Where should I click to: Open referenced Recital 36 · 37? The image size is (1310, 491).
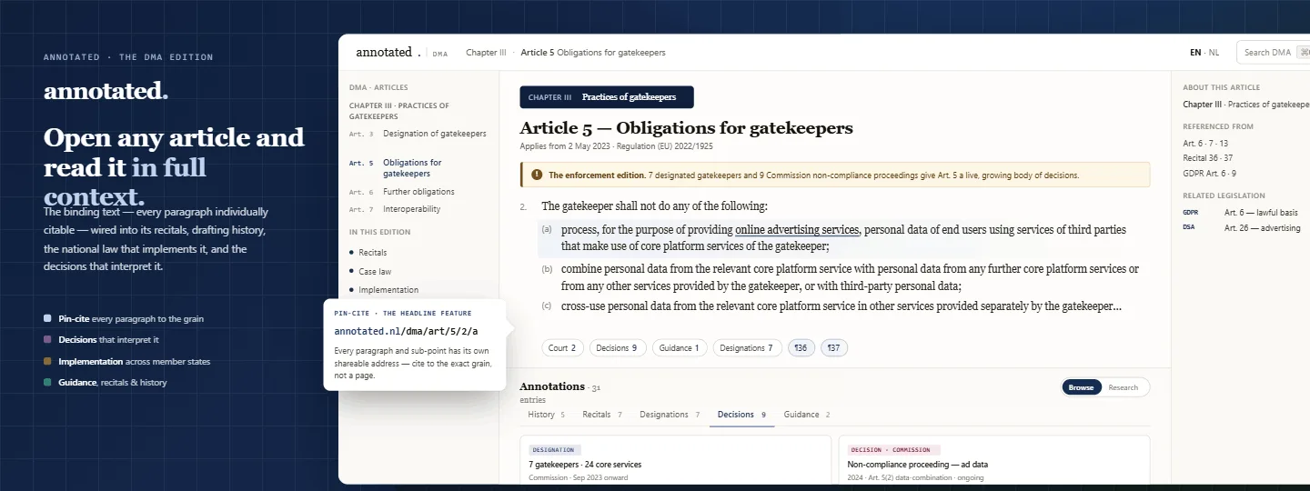click(x=1208, y=158)
